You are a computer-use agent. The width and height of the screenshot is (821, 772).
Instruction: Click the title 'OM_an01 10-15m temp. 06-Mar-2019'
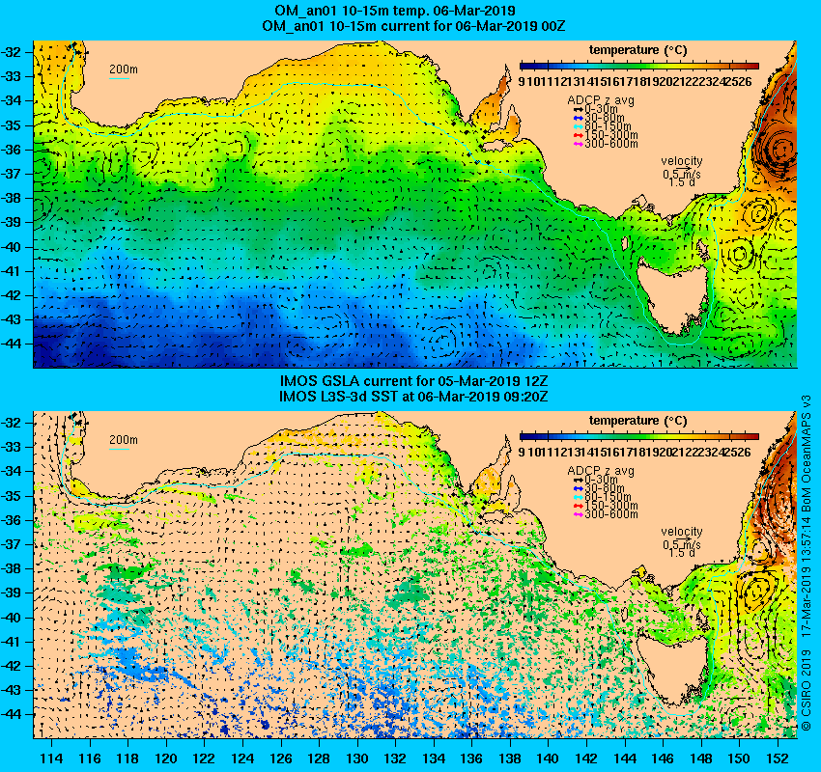[x=395, y=10]
